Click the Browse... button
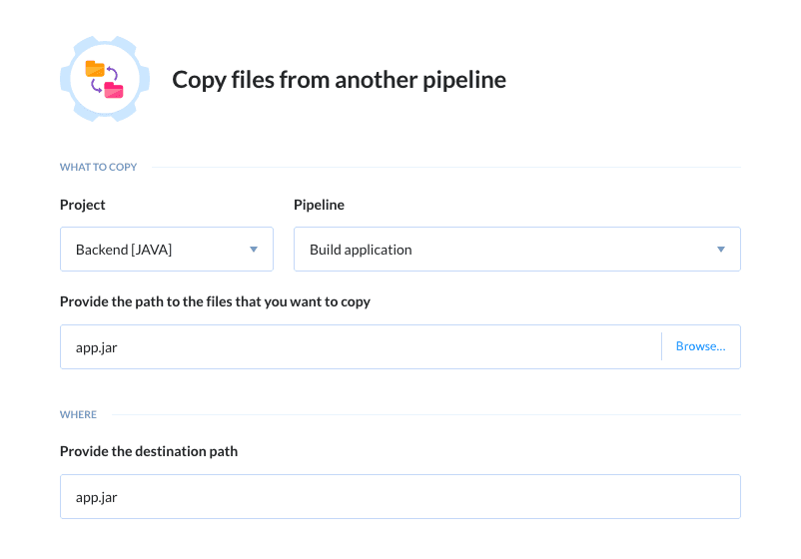This screenshot has width=801, height=559. pyautogui.click(x=700, y=346)
